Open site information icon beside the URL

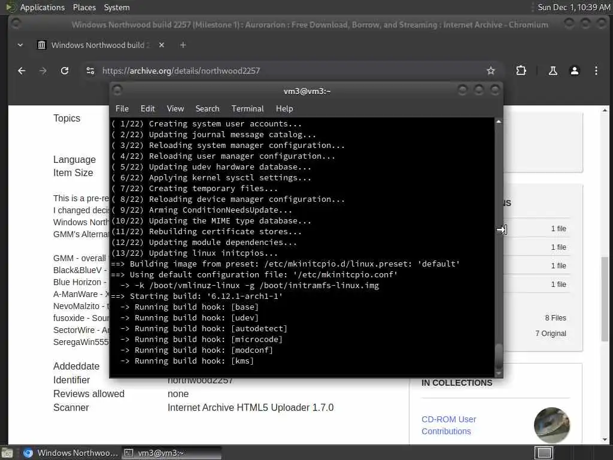coord(90,71)
